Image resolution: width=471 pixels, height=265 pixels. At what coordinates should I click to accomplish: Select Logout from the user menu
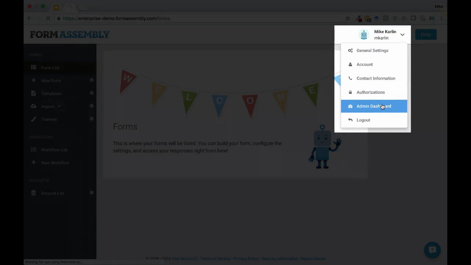tap(374, 120)
